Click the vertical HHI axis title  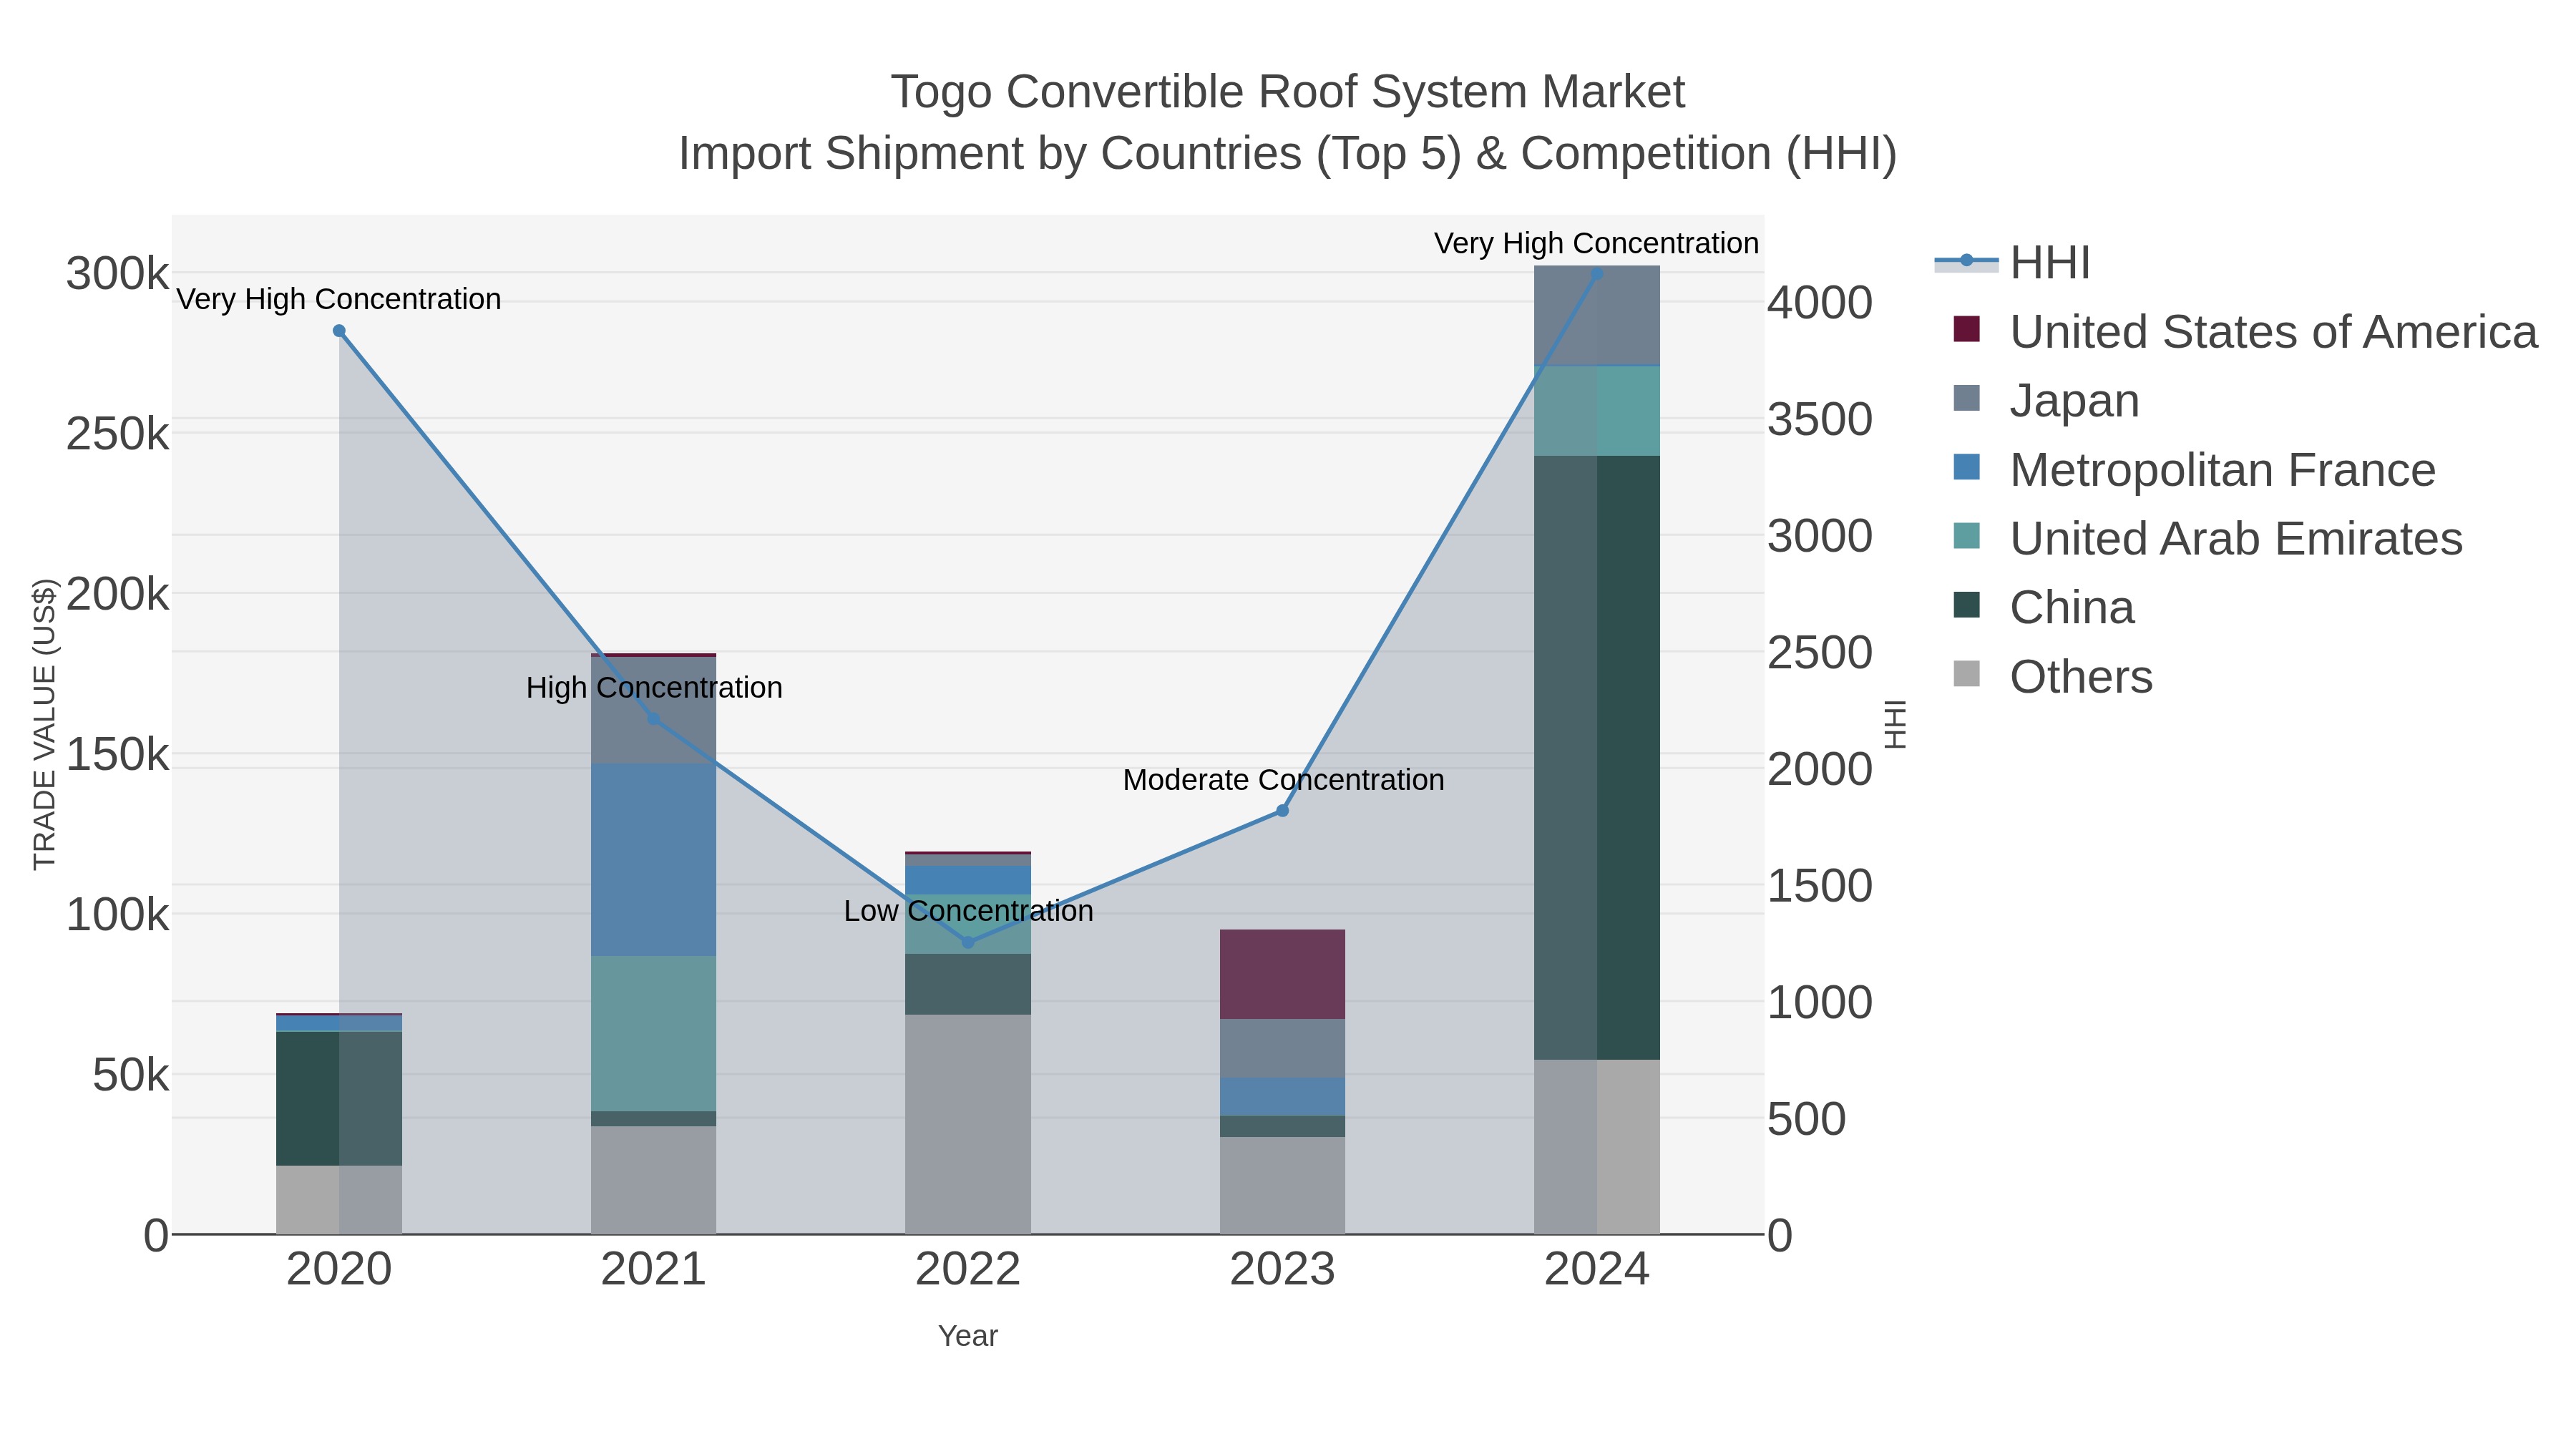(1895, 724)
